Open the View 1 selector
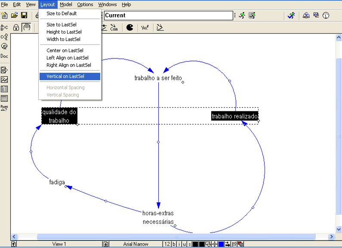Viewport: 342px width, 248px height. click(x=59, y=244)
